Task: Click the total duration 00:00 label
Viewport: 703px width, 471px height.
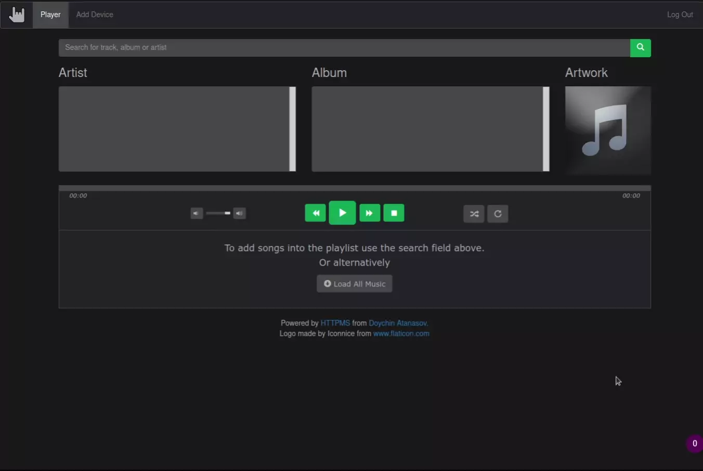Action: [631, 195]
